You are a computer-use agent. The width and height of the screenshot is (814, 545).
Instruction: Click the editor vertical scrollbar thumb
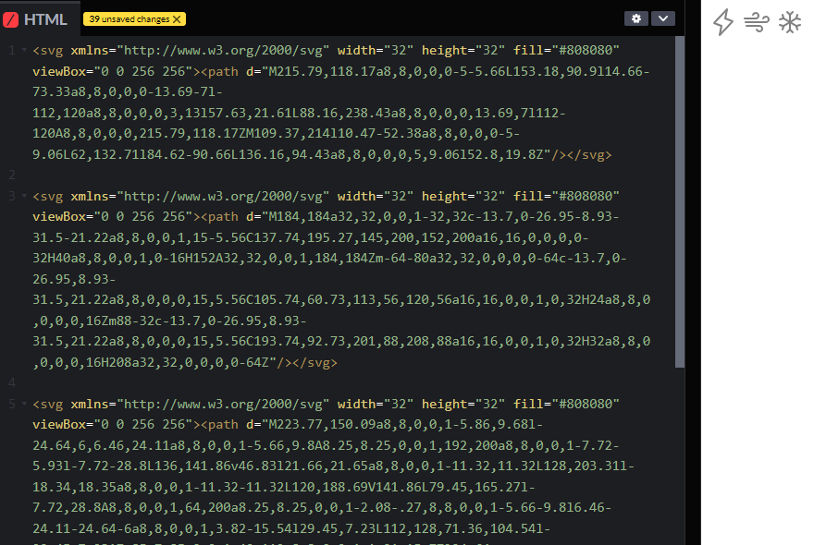point(680,202)
